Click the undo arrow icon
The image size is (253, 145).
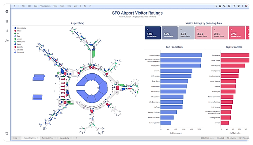click(85, 6)
